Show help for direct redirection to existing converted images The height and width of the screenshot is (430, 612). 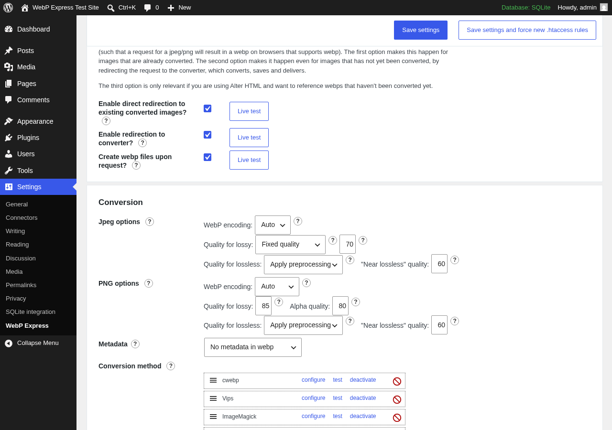(x=106, y=121)
